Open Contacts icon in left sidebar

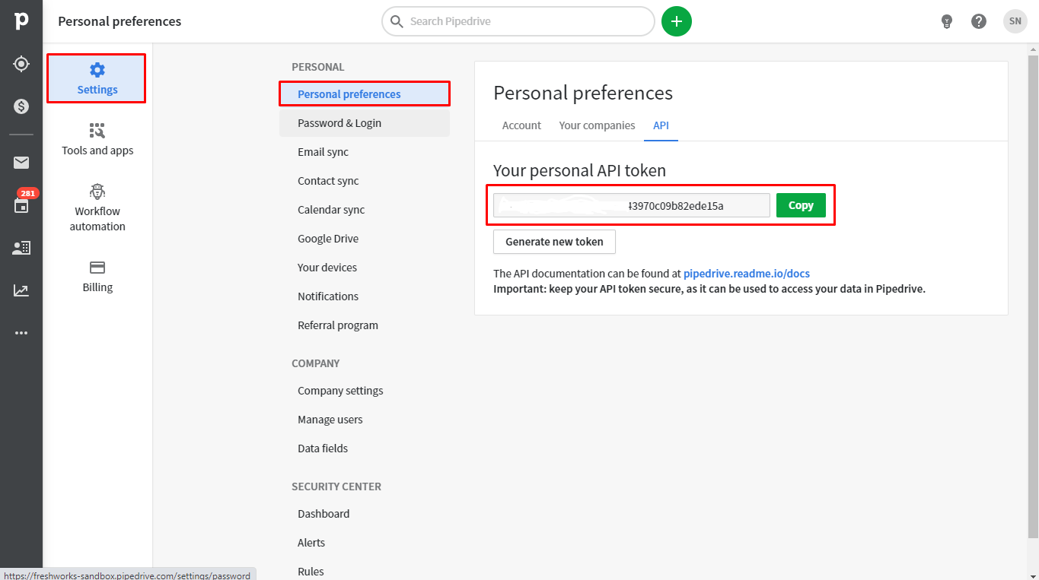tap(21, 248)
